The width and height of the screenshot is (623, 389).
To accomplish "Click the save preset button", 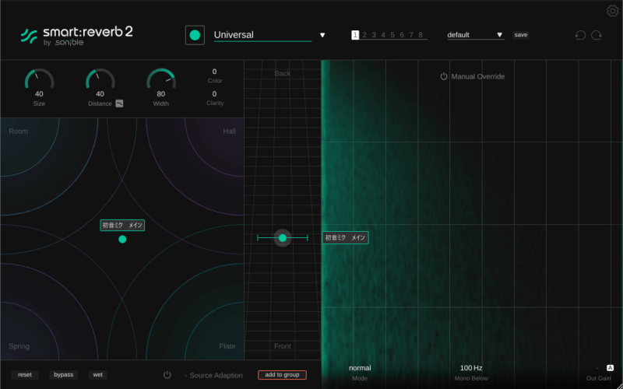I will (520, 35).
